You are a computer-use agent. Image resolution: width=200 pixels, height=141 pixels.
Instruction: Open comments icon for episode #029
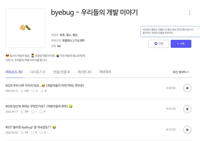coord(42,91)
